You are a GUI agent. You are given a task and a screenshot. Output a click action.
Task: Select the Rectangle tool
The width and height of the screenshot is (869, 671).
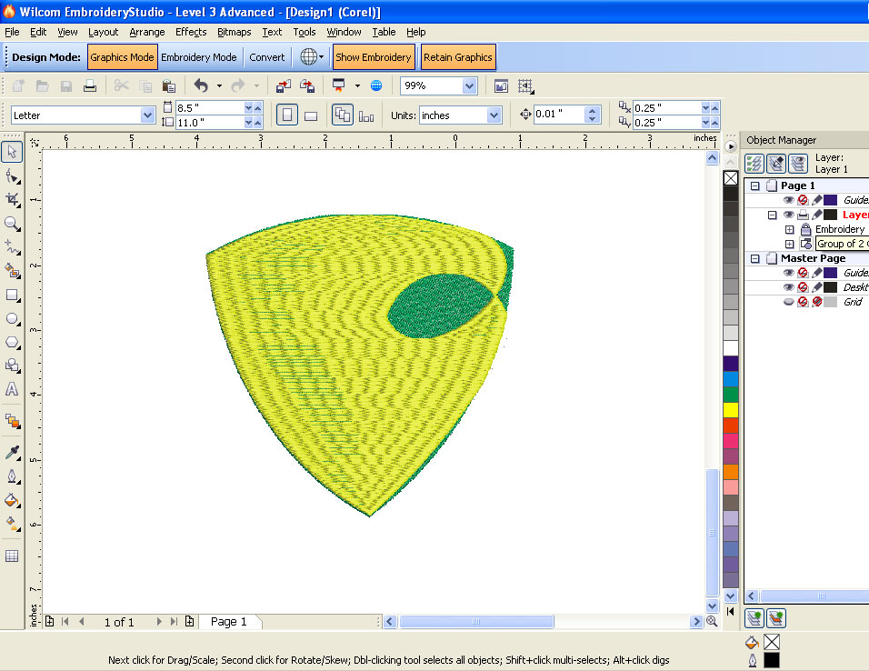12,295
